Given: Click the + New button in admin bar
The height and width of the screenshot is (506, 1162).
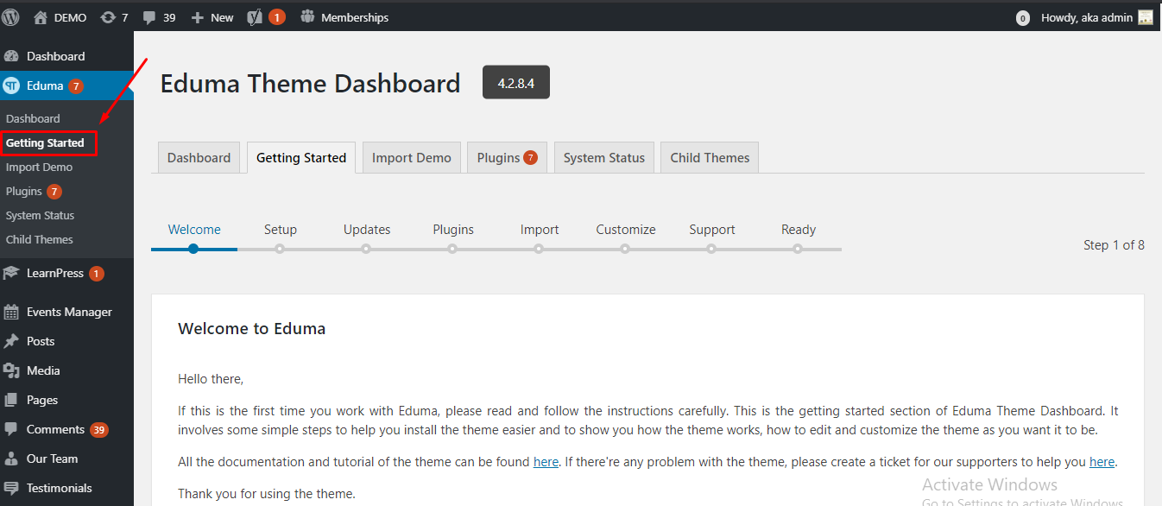Looking at the screenshot, I should tap(212, 17).
